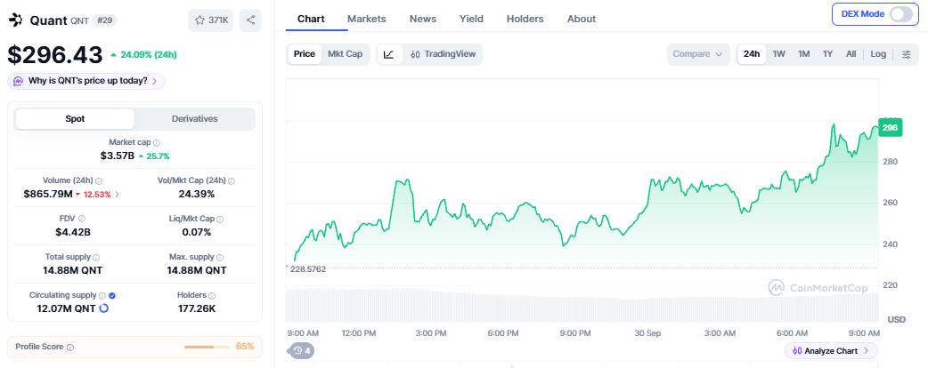Click the verified badge next to Circulating supply
The height and width of the screenshot is (368, 928).
click(112, 295)
